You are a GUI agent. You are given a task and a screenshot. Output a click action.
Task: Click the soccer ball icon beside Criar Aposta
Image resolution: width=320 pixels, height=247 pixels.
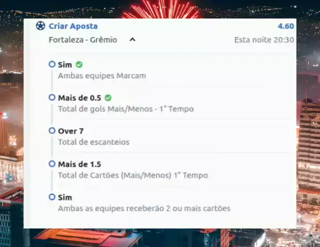click(x=40, y=26)
